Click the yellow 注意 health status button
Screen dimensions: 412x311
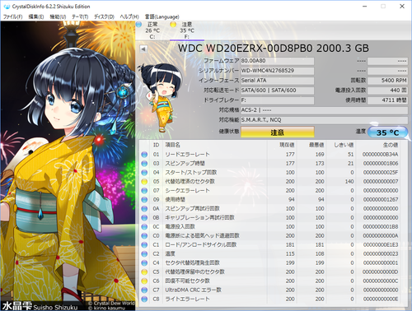278,132
